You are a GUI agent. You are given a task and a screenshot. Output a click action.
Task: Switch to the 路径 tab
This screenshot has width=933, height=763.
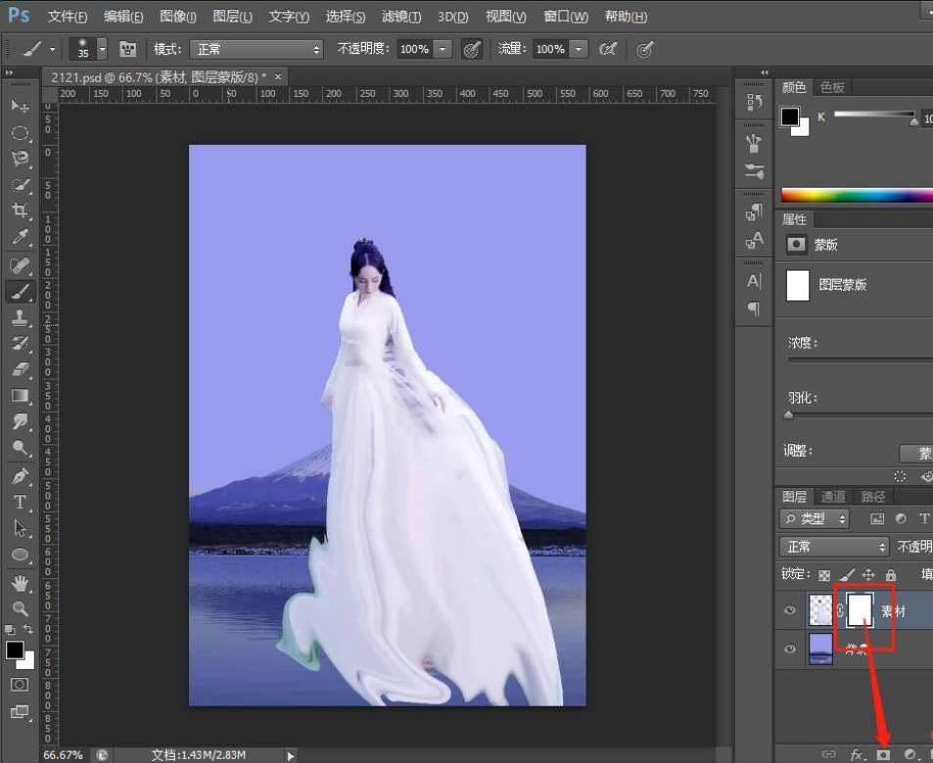pyautogui.click(x=871, y=496)
